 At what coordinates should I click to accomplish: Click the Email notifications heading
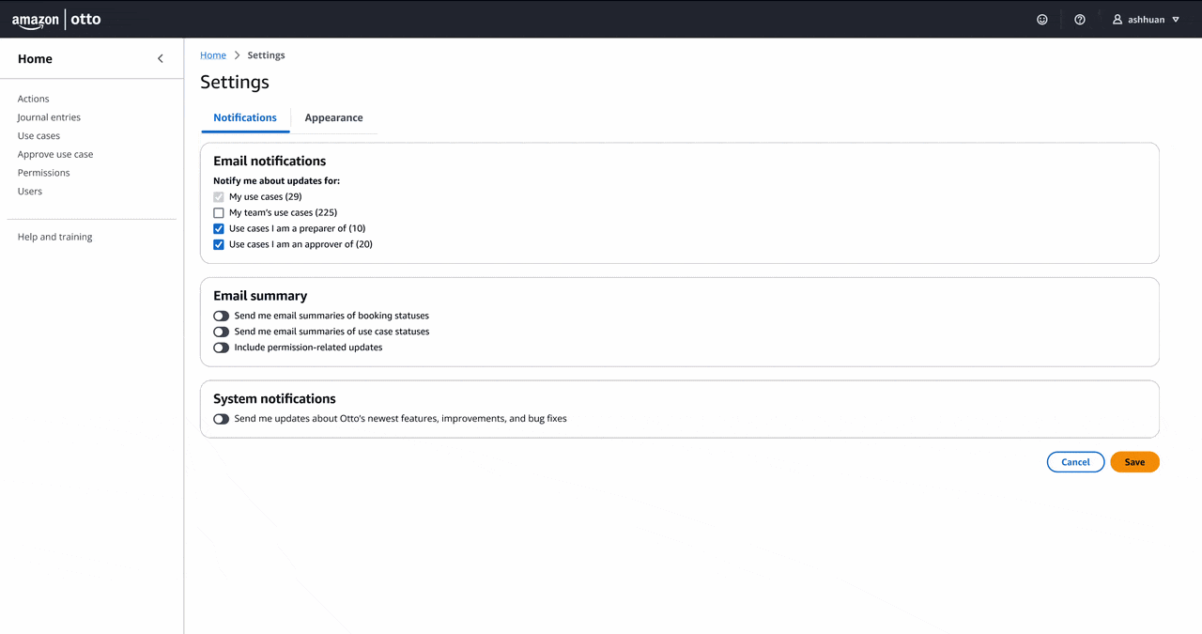(270, 161)
